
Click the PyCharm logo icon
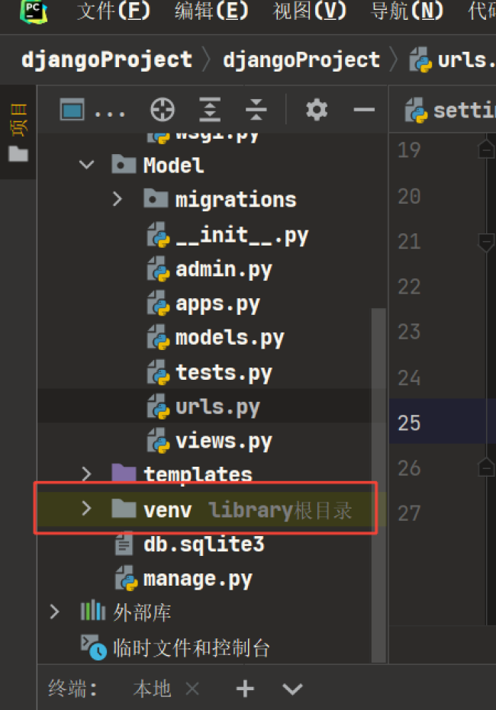[x=33, y=11]
